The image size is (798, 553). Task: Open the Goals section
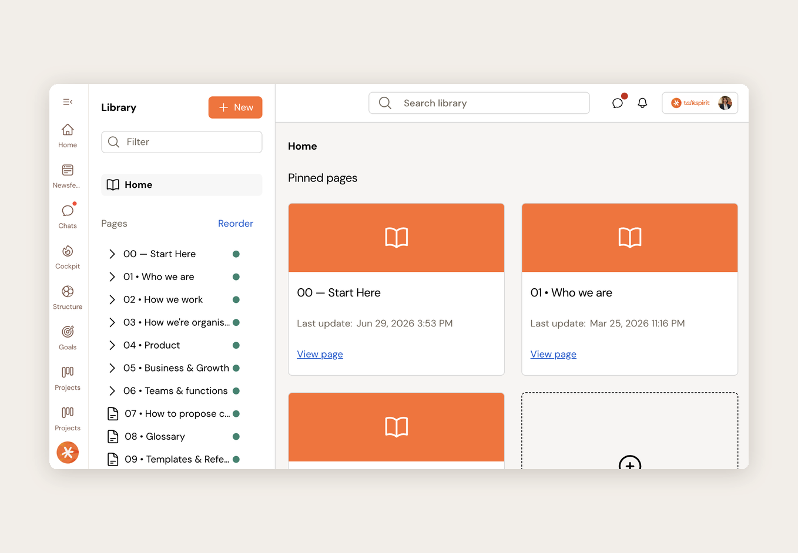click(x=68, y=338)
